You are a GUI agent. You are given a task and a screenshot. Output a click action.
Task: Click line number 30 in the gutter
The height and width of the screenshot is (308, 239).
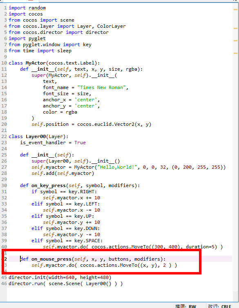click(x=4, y=185)
